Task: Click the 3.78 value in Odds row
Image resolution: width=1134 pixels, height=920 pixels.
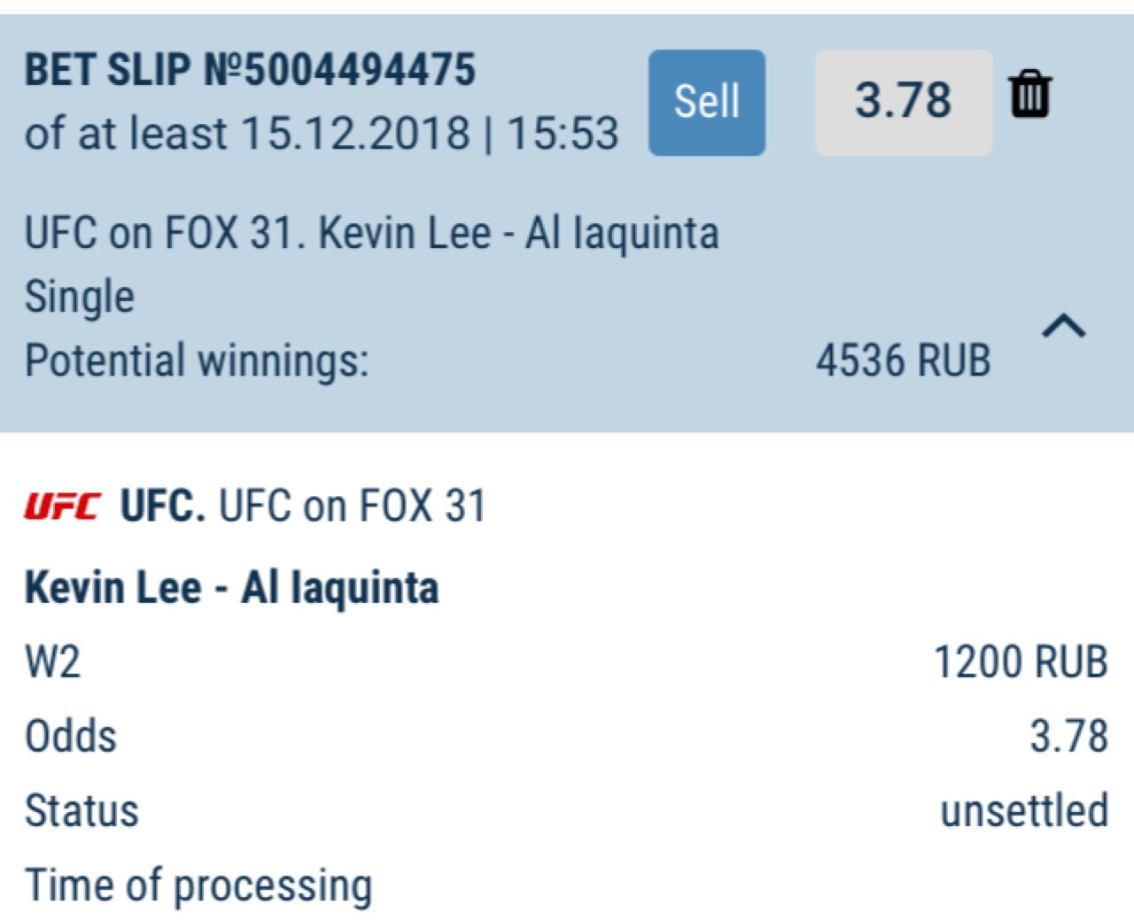Action: tap(1068, 736)
